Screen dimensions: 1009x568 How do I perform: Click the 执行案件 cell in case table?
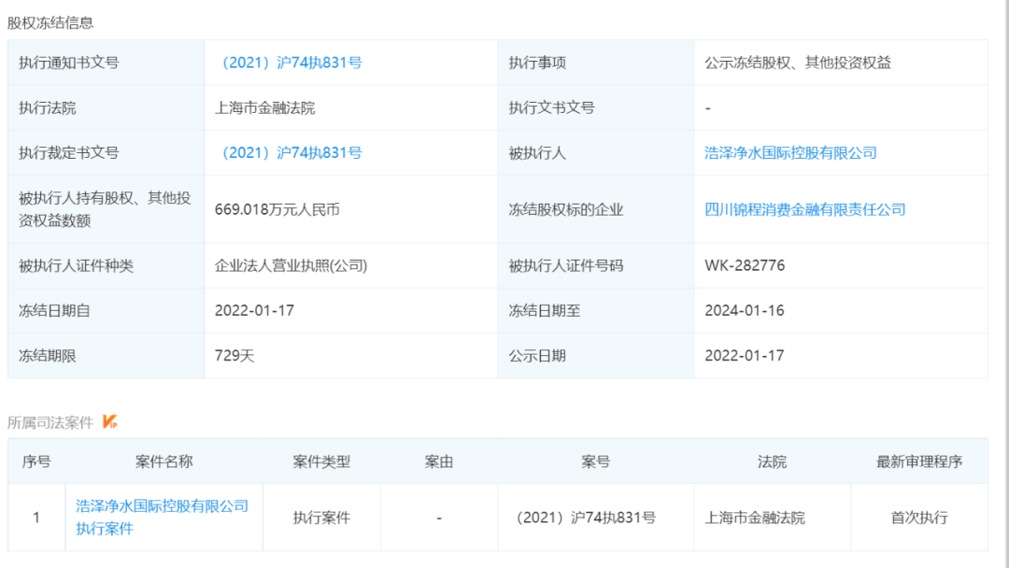[x=321, y=518]
